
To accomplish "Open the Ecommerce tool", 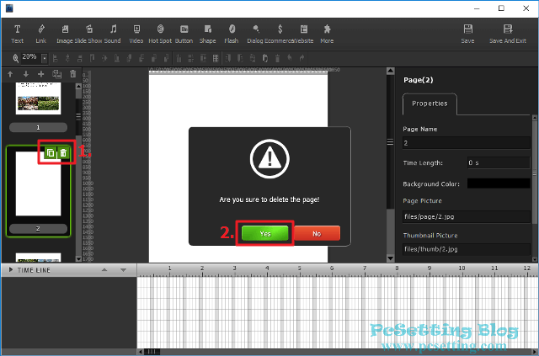I will [280, 33].
